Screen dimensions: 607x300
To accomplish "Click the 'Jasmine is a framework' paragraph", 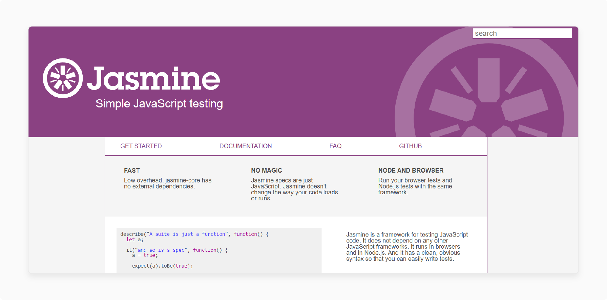I will [407, 247].
